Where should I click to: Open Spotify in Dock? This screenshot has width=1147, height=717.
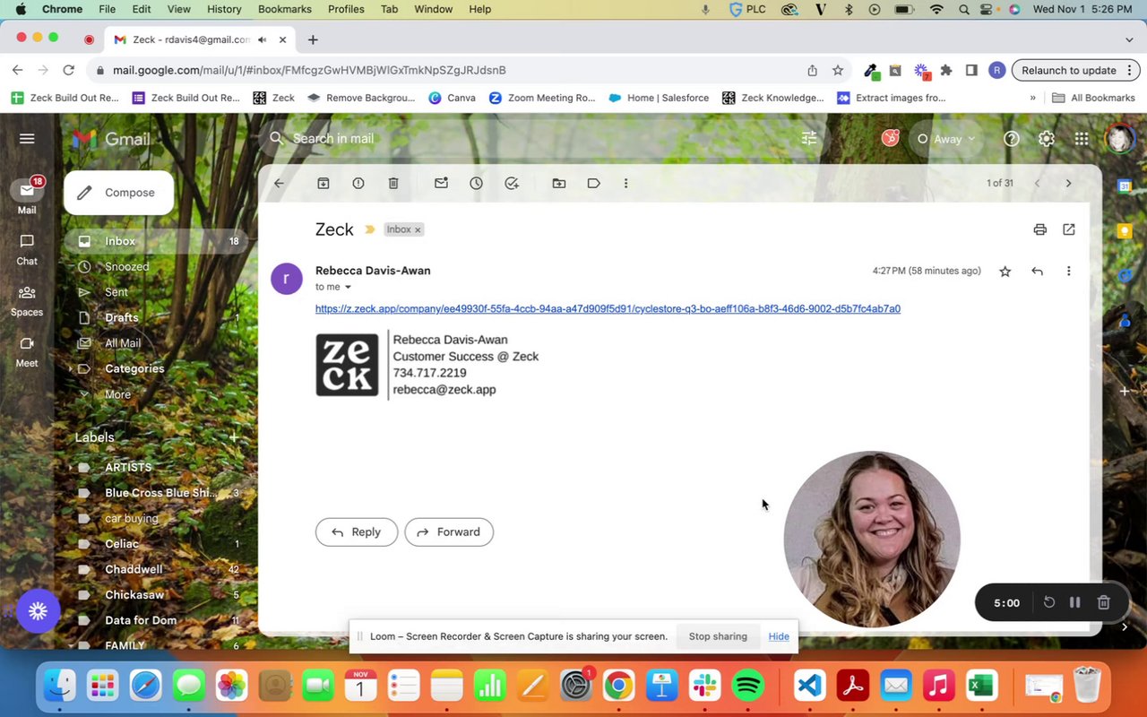click(747, 687)
